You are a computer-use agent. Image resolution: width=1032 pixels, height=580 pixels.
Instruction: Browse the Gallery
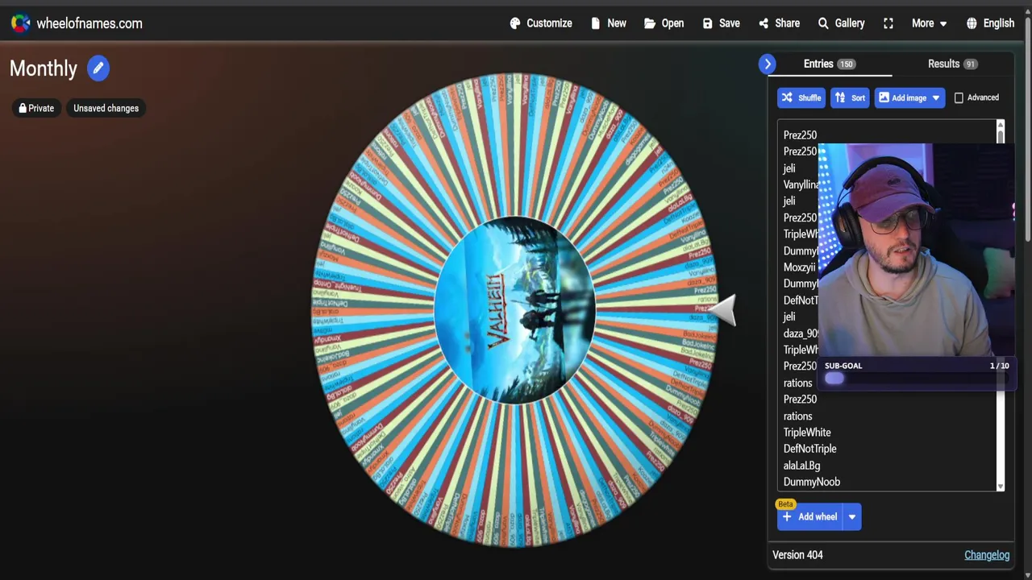841,23
